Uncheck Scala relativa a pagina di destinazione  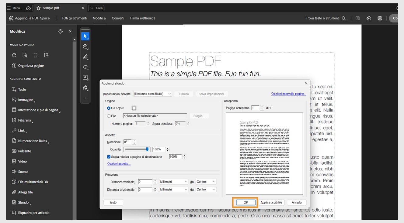point(109,157)
